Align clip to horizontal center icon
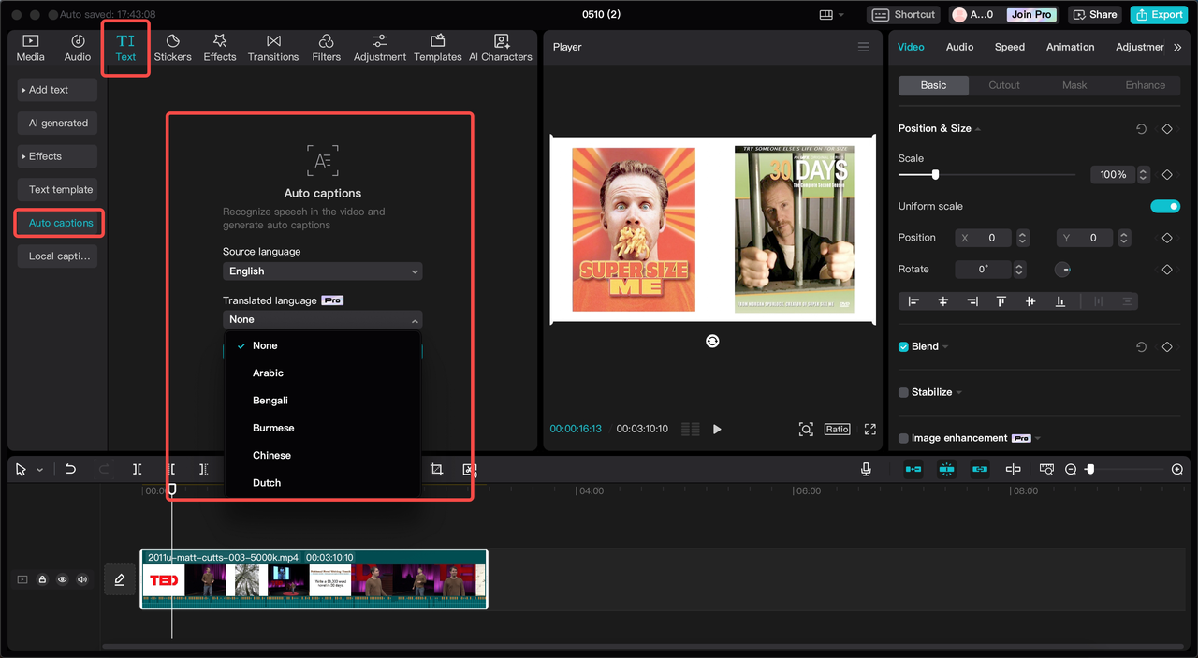This screenshot has width=1198, height=658. [x=943, y=300]
